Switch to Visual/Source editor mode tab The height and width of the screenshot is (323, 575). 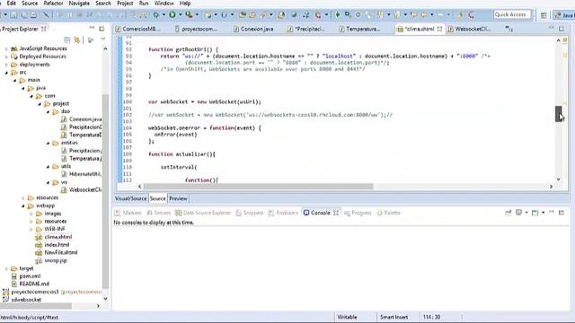[x=130, y=198]
